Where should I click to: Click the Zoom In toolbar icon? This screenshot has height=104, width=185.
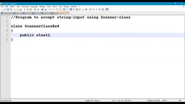50,10
